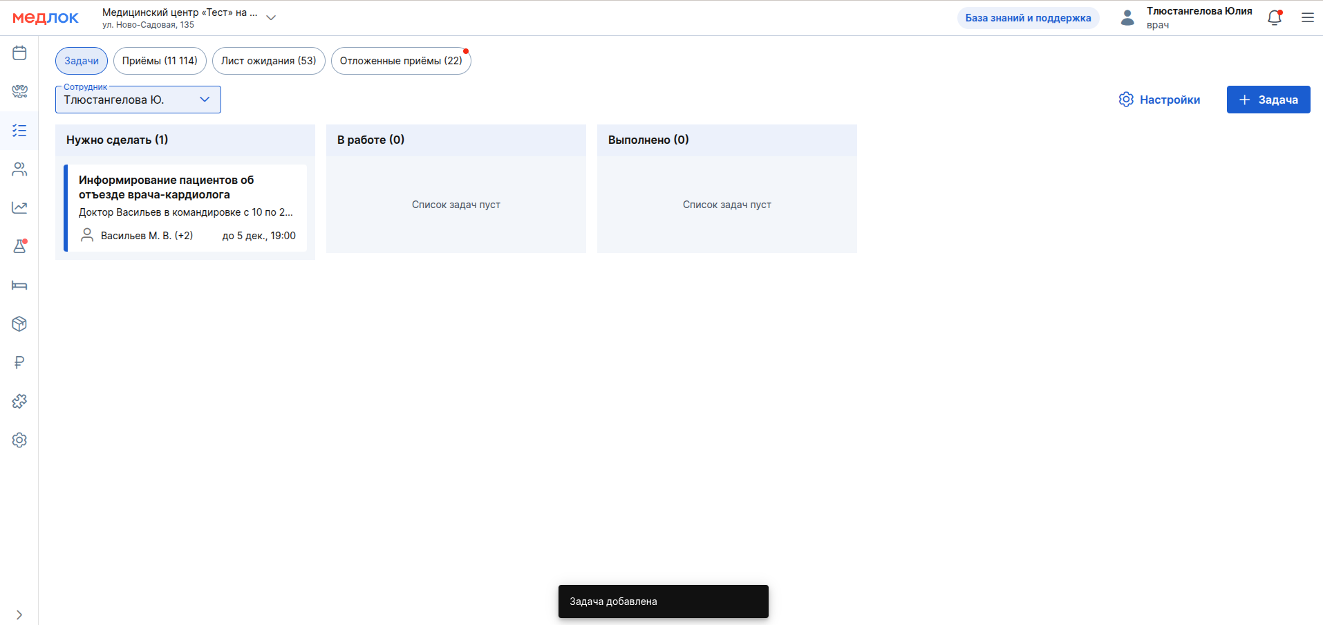The image size is (1323, 625).
Task: Open the analytics chart icon in sidebar
Action: [x=19, y=207]
